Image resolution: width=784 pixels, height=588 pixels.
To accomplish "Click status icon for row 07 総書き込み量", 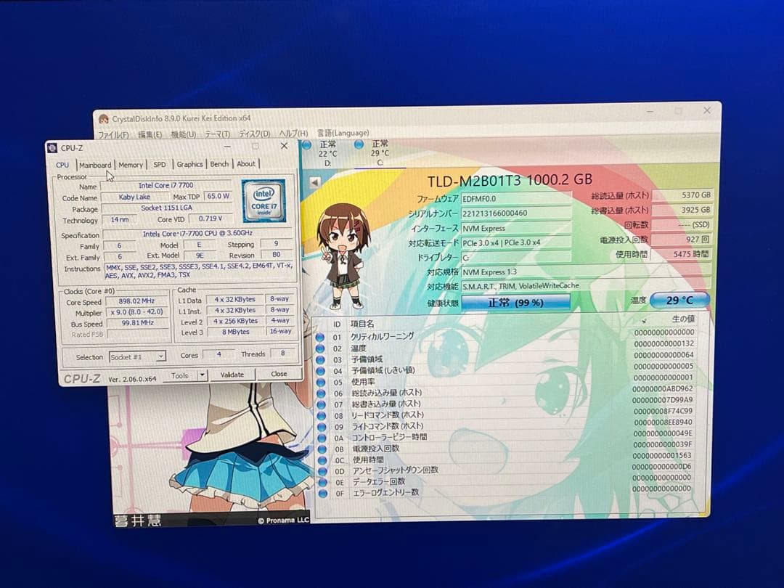I will click(321, 405).
